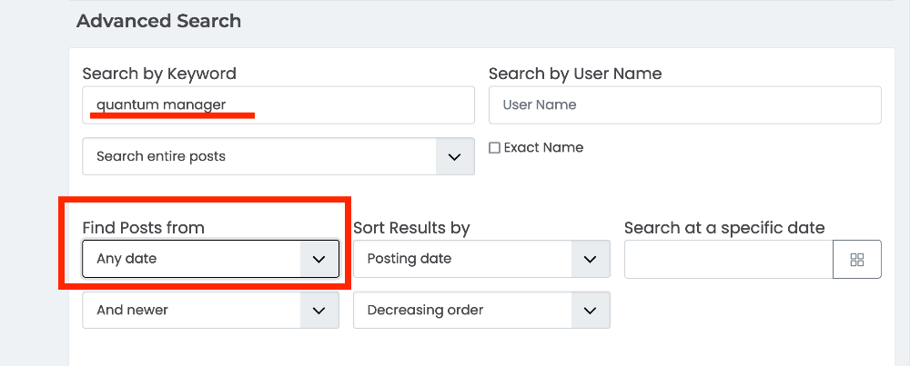910x366 pixels.
Task: Click the Advanced Search heading
Action: (158, 21)
